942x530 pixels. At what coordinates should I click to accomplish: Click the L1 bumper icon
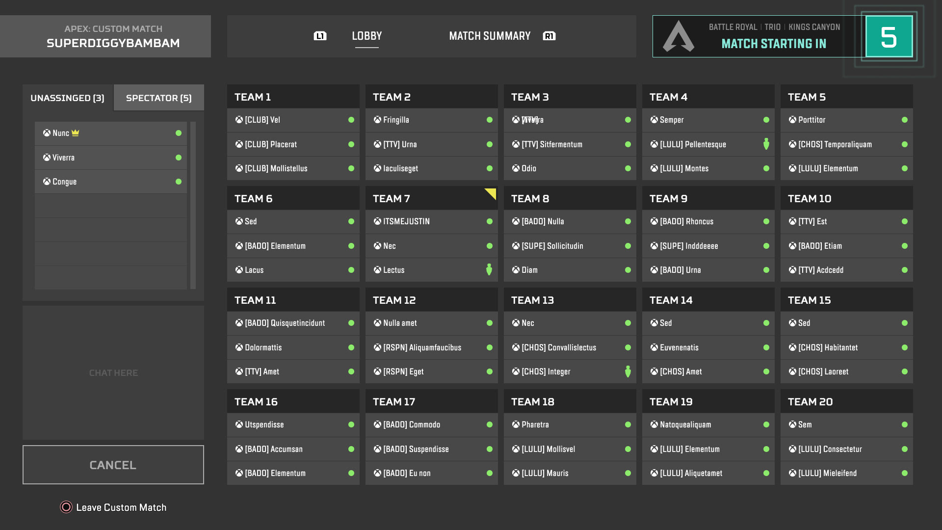click(320, 36)
